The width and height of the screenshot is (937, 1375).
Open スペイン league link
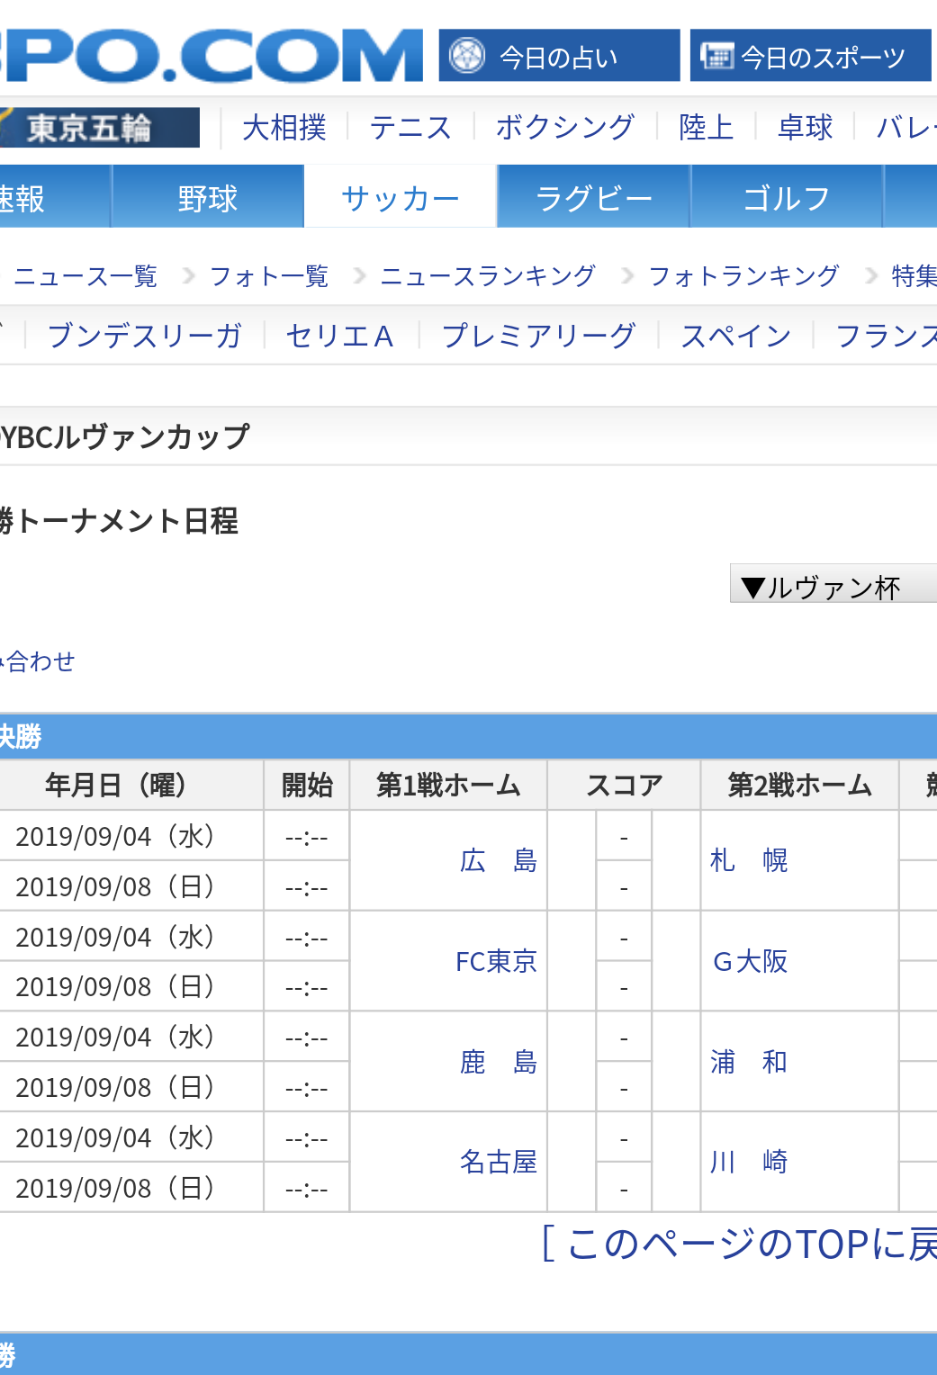[736, 336]
